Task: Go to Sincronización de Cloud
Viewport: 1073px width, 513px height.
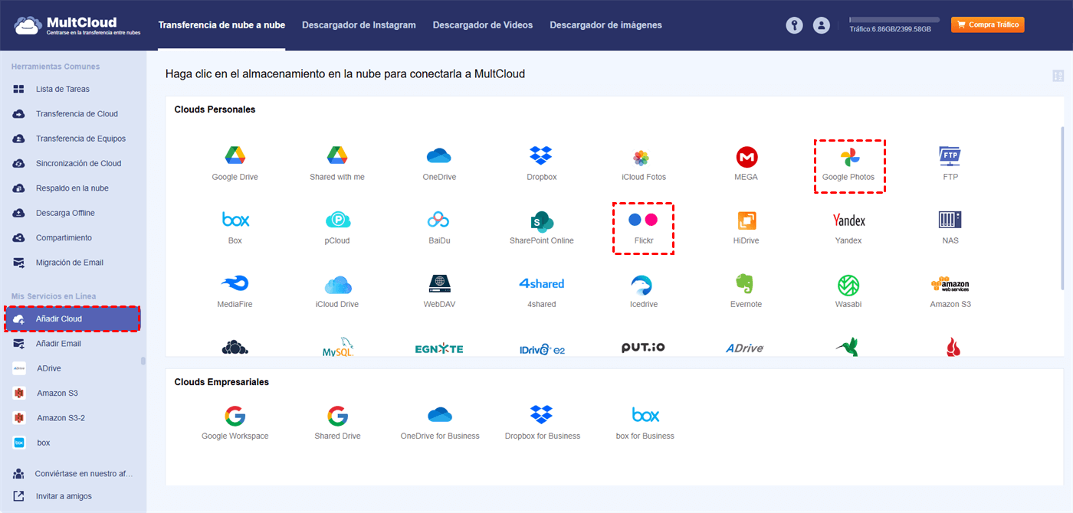Action: 78,164
